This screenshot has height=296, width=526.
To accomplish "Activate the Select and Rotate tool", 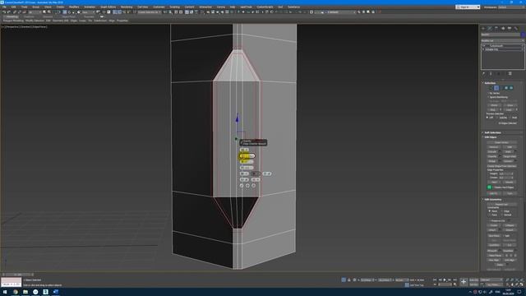I will pyautogui.click(x=69, y=12).
